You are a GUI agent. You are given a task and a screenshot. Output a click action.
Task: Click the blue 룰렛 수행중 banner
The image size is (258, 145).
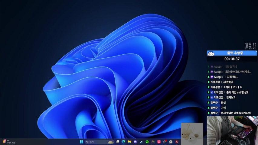tap(232, 53)
